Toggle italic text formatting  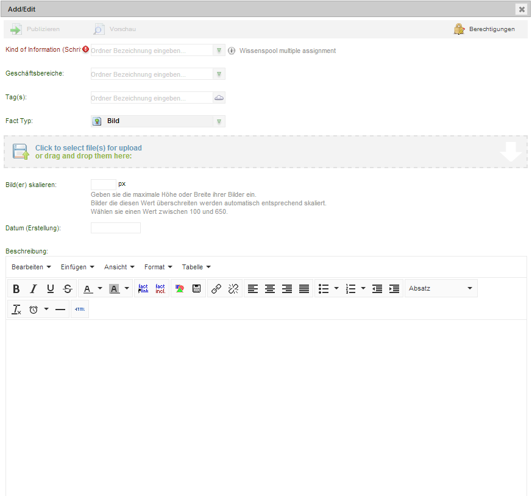coord(34,288)
